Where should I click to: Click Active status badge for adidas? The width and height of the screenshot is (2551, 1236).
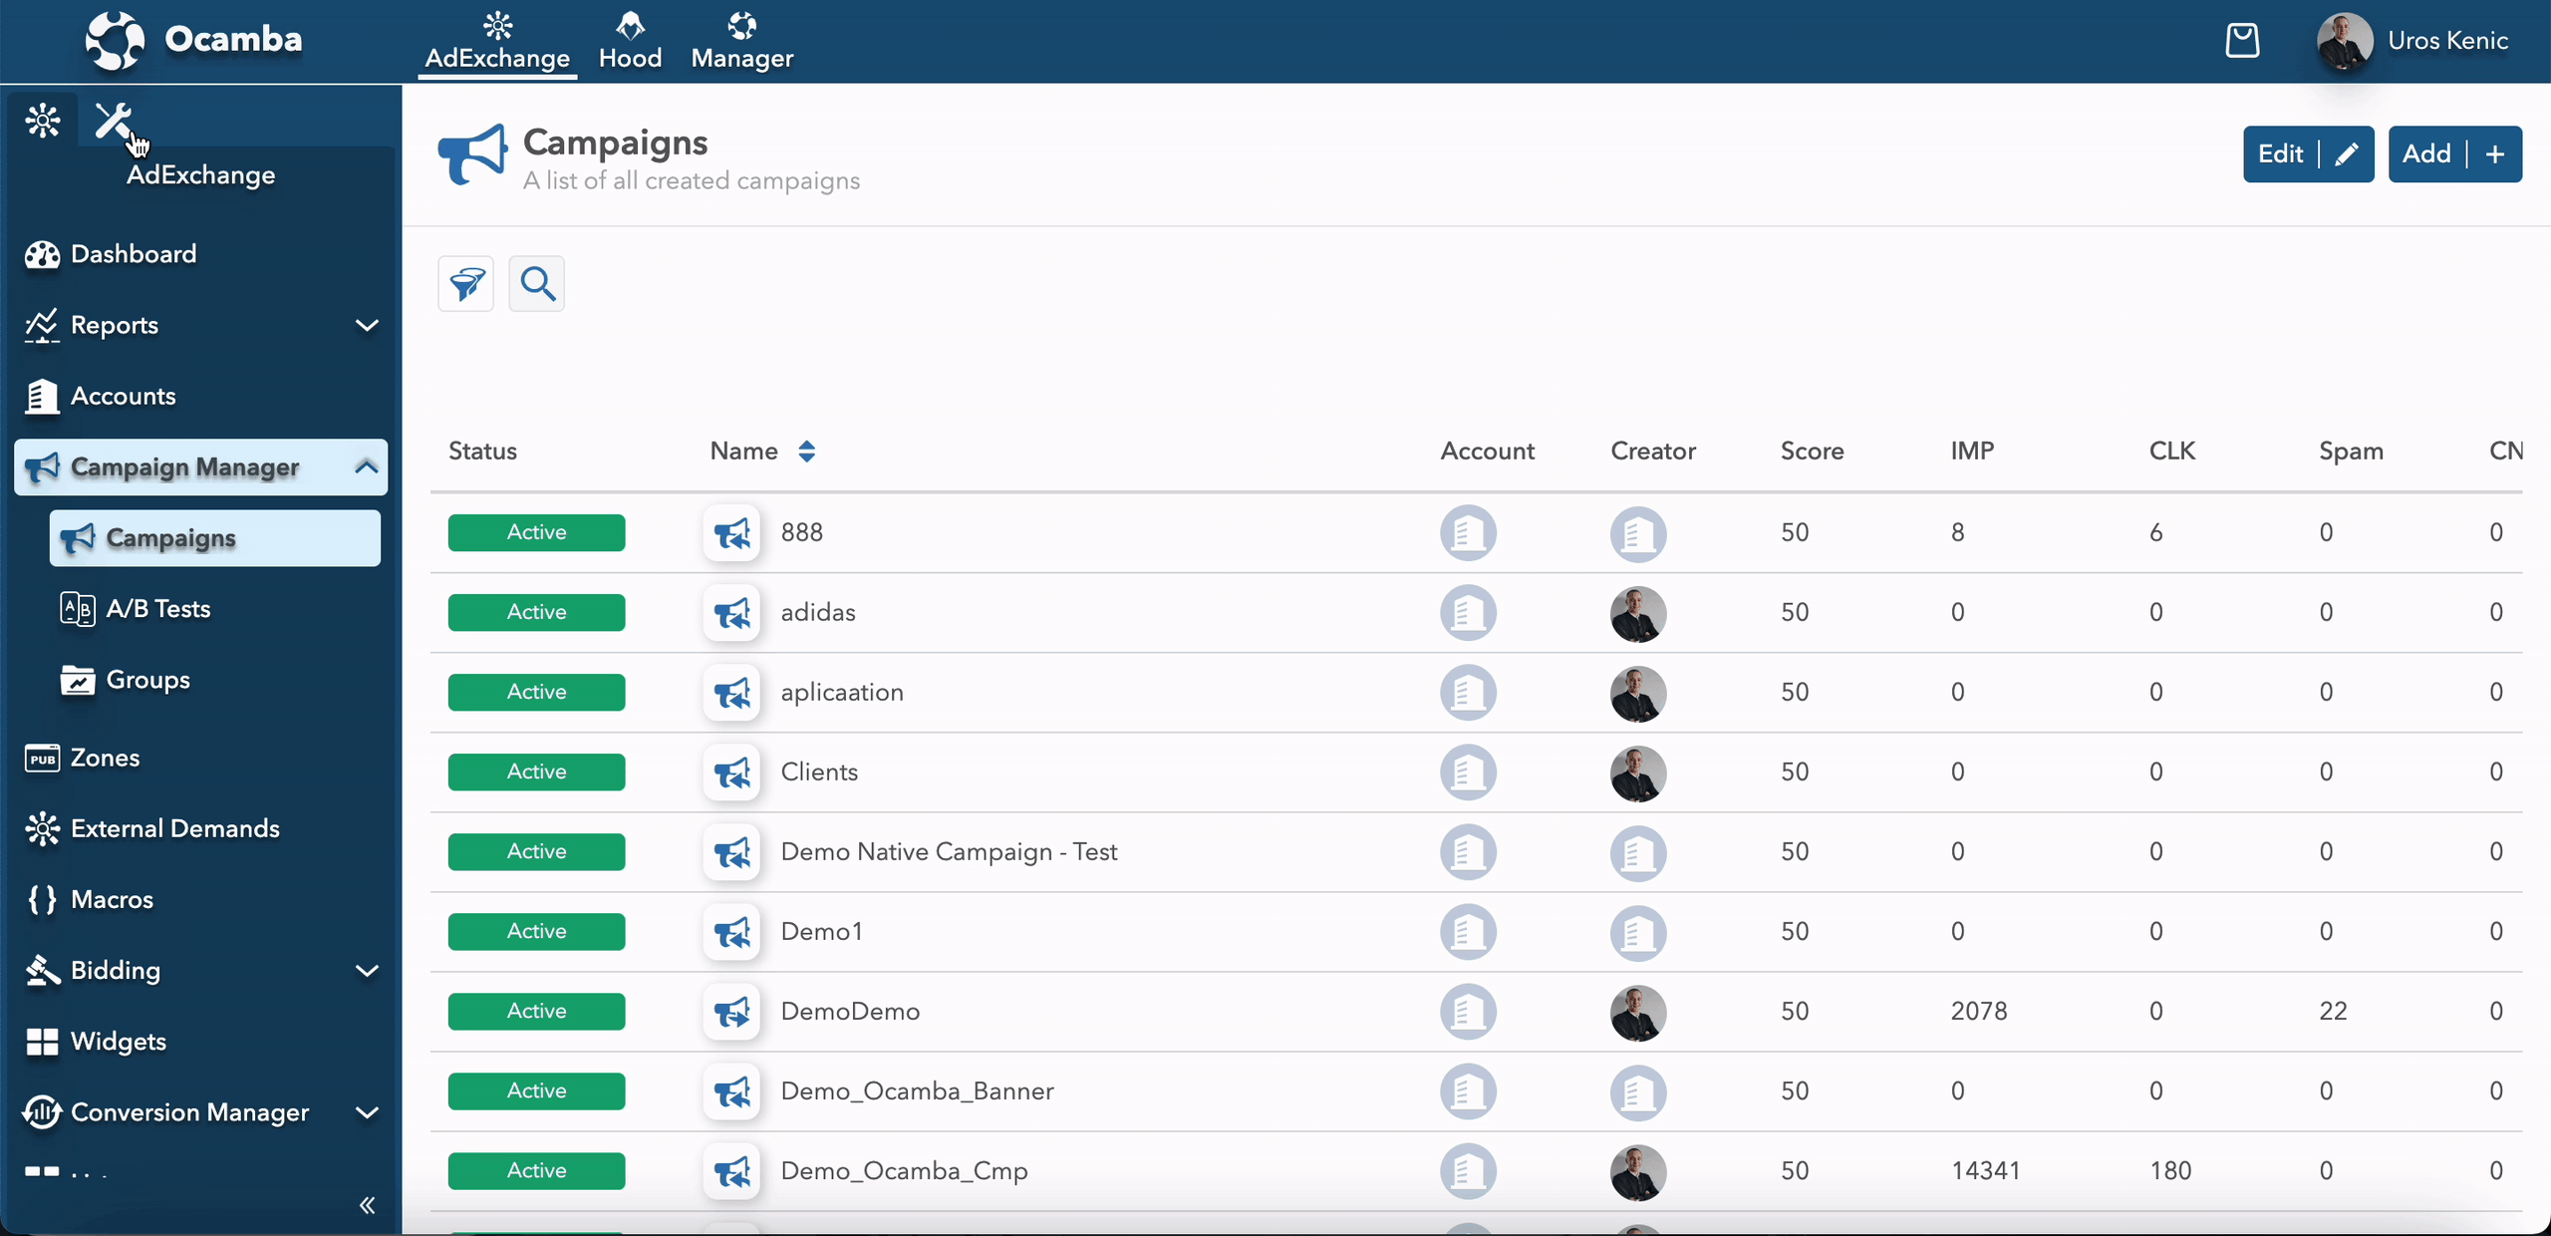pyautogui.click(x=536, y=612)
